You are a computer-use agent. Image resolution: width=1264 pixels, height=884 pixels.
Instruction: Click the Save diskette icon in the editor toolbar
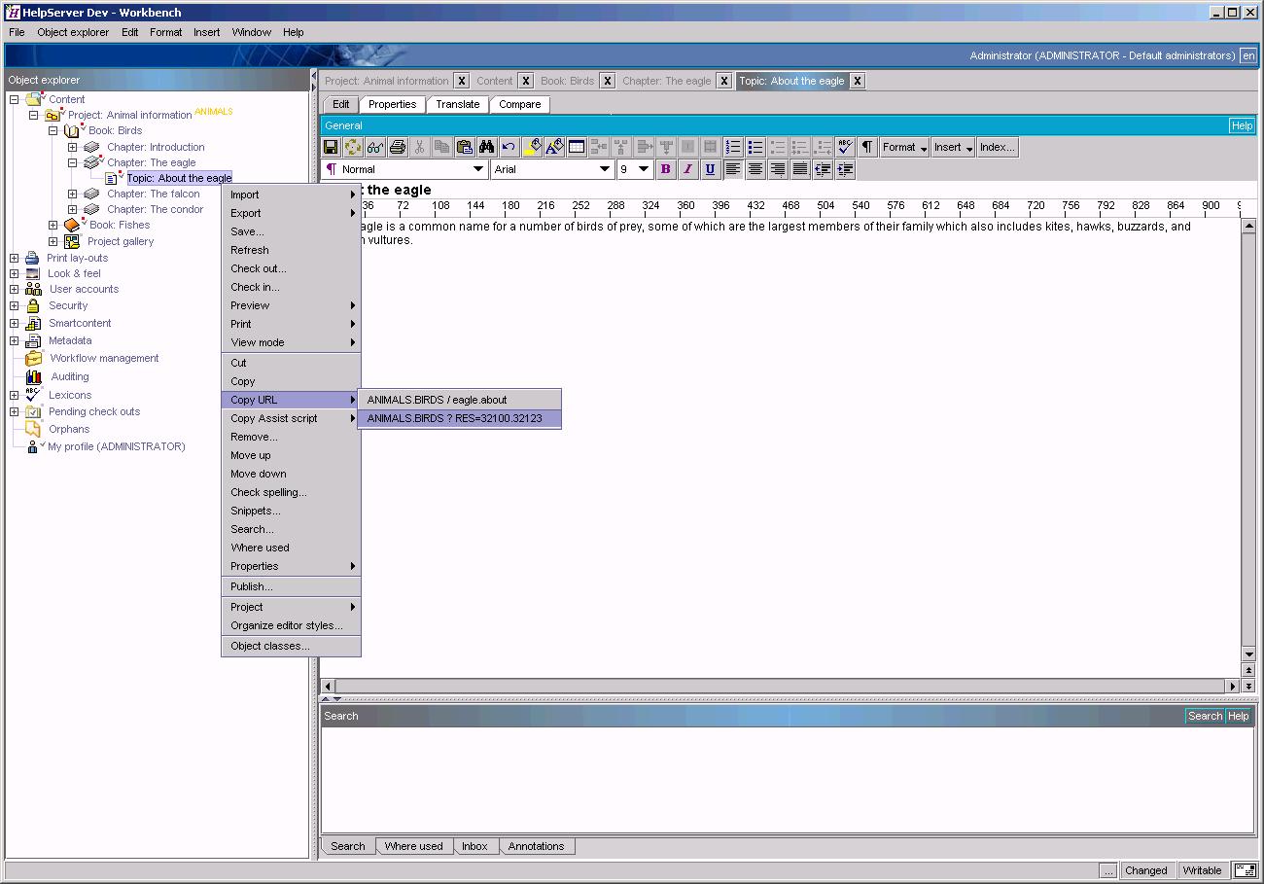330,146
